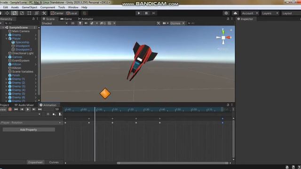Open the Scene component tools icon

point(158,23)
